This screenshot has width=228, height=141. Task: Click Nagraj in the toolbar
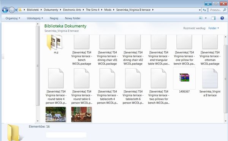click(x=54, y=18)
